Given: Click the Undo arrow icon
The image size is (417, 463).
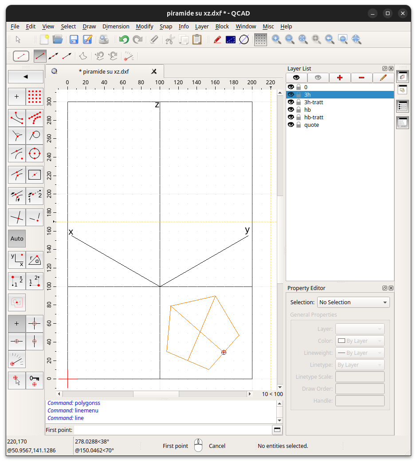Looking at the screenshot, I should pyautogui.click(x=124, y=39).
